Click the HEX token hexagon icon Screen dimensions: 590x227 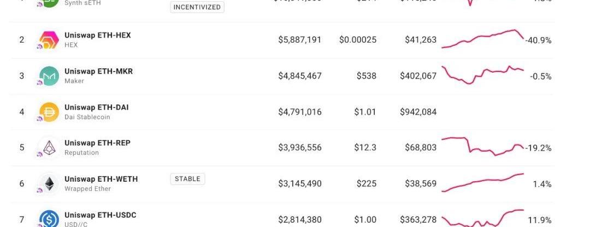[x=49, y=40]
